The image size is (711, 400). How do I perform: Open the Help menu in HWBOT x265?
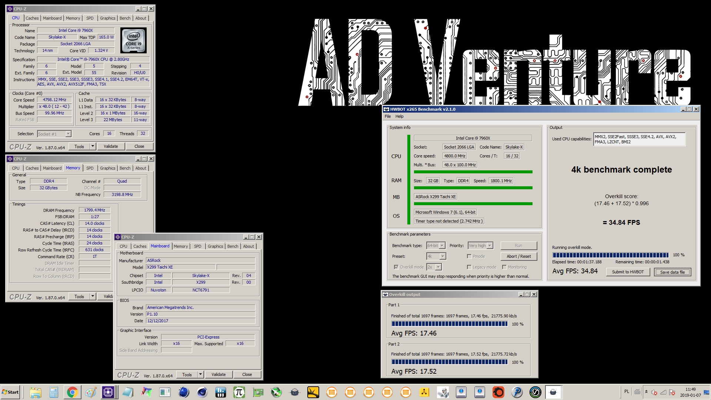(399, 116)
